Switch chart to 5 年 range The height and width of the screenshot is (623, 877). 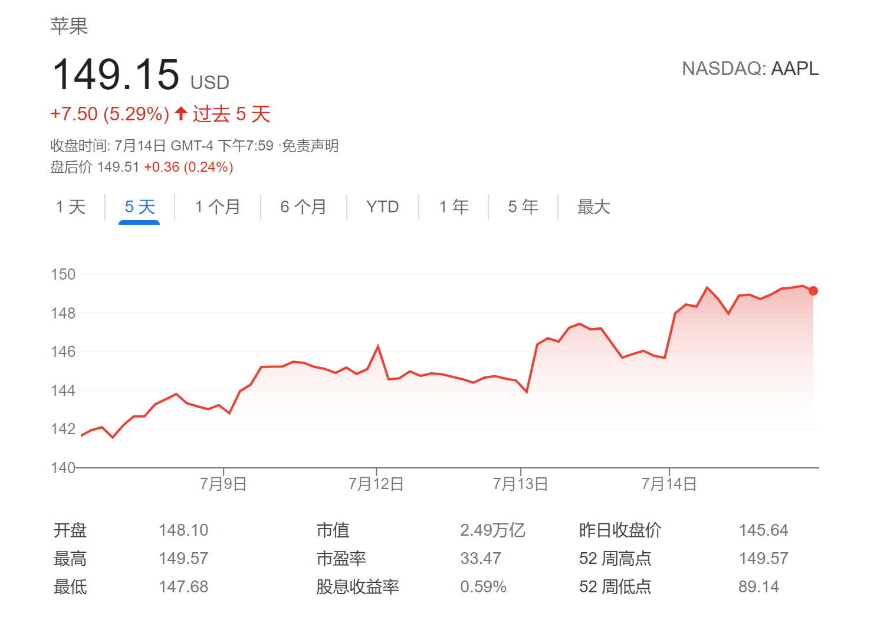click(x=523, y=207)
